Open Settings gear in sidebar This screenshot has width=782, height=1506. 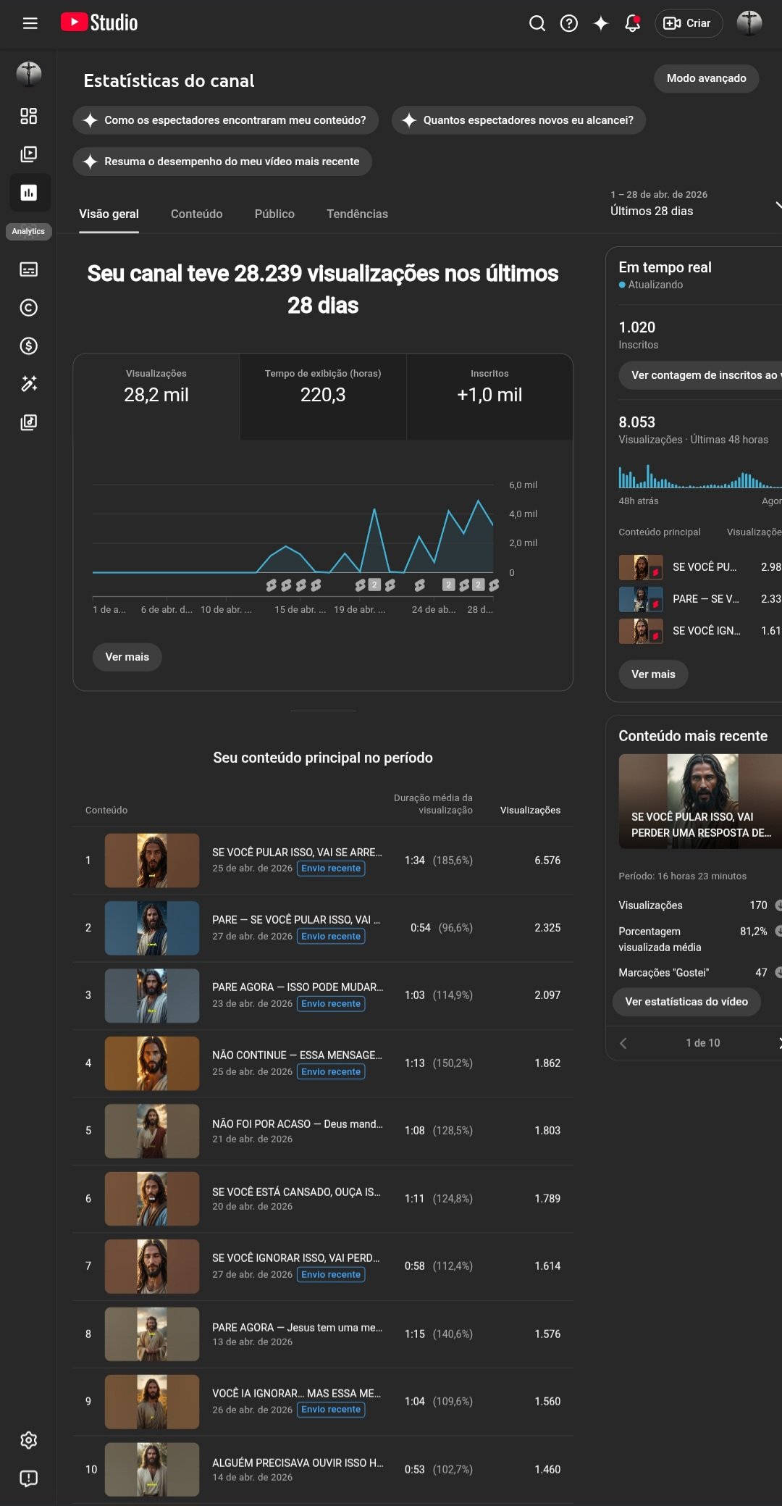pyautogui.click(x=29, y=1440)
